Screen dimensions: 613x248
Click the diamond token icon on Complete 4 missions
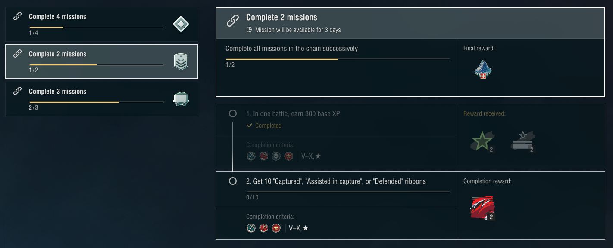pos(181,24)
